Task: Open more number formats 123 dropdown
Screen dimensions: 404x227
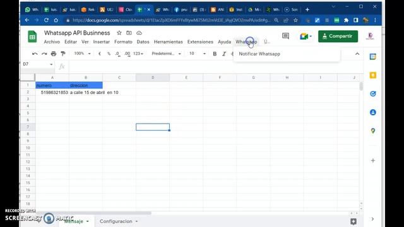Action: tap(138, 54)
